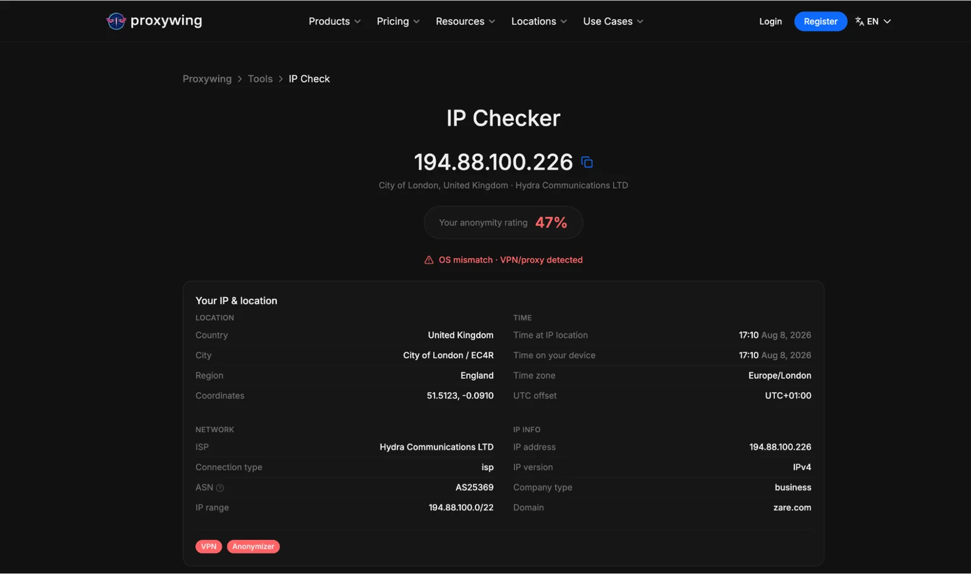Click the Time on your device value
Viewport: 971px width, 574px height.
pos(775,355)
